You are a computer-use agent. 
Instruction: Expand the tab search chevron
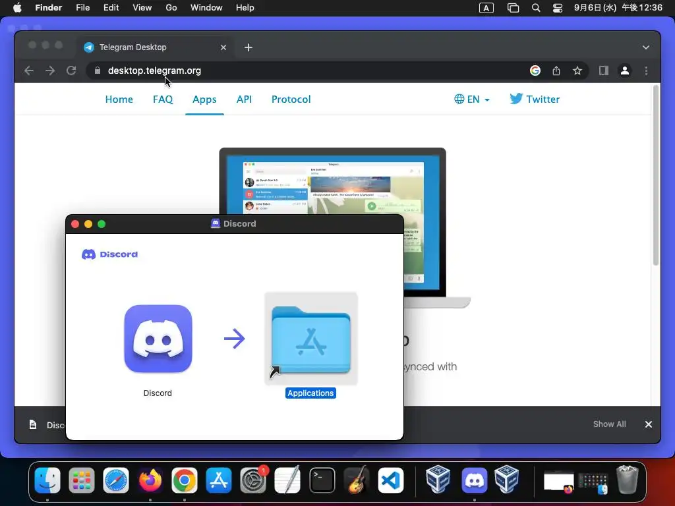(646, 47)
